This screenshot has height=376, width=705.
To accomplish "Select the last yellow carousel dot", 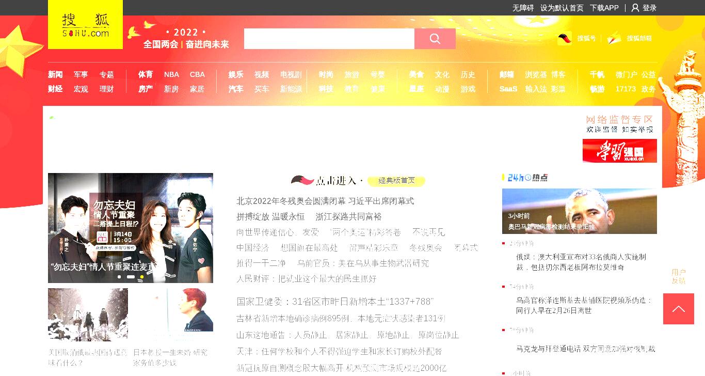I will click(x=142, y=277).
